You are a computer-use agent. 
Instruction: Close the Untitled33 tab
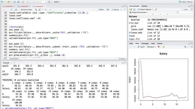point(30,6)
